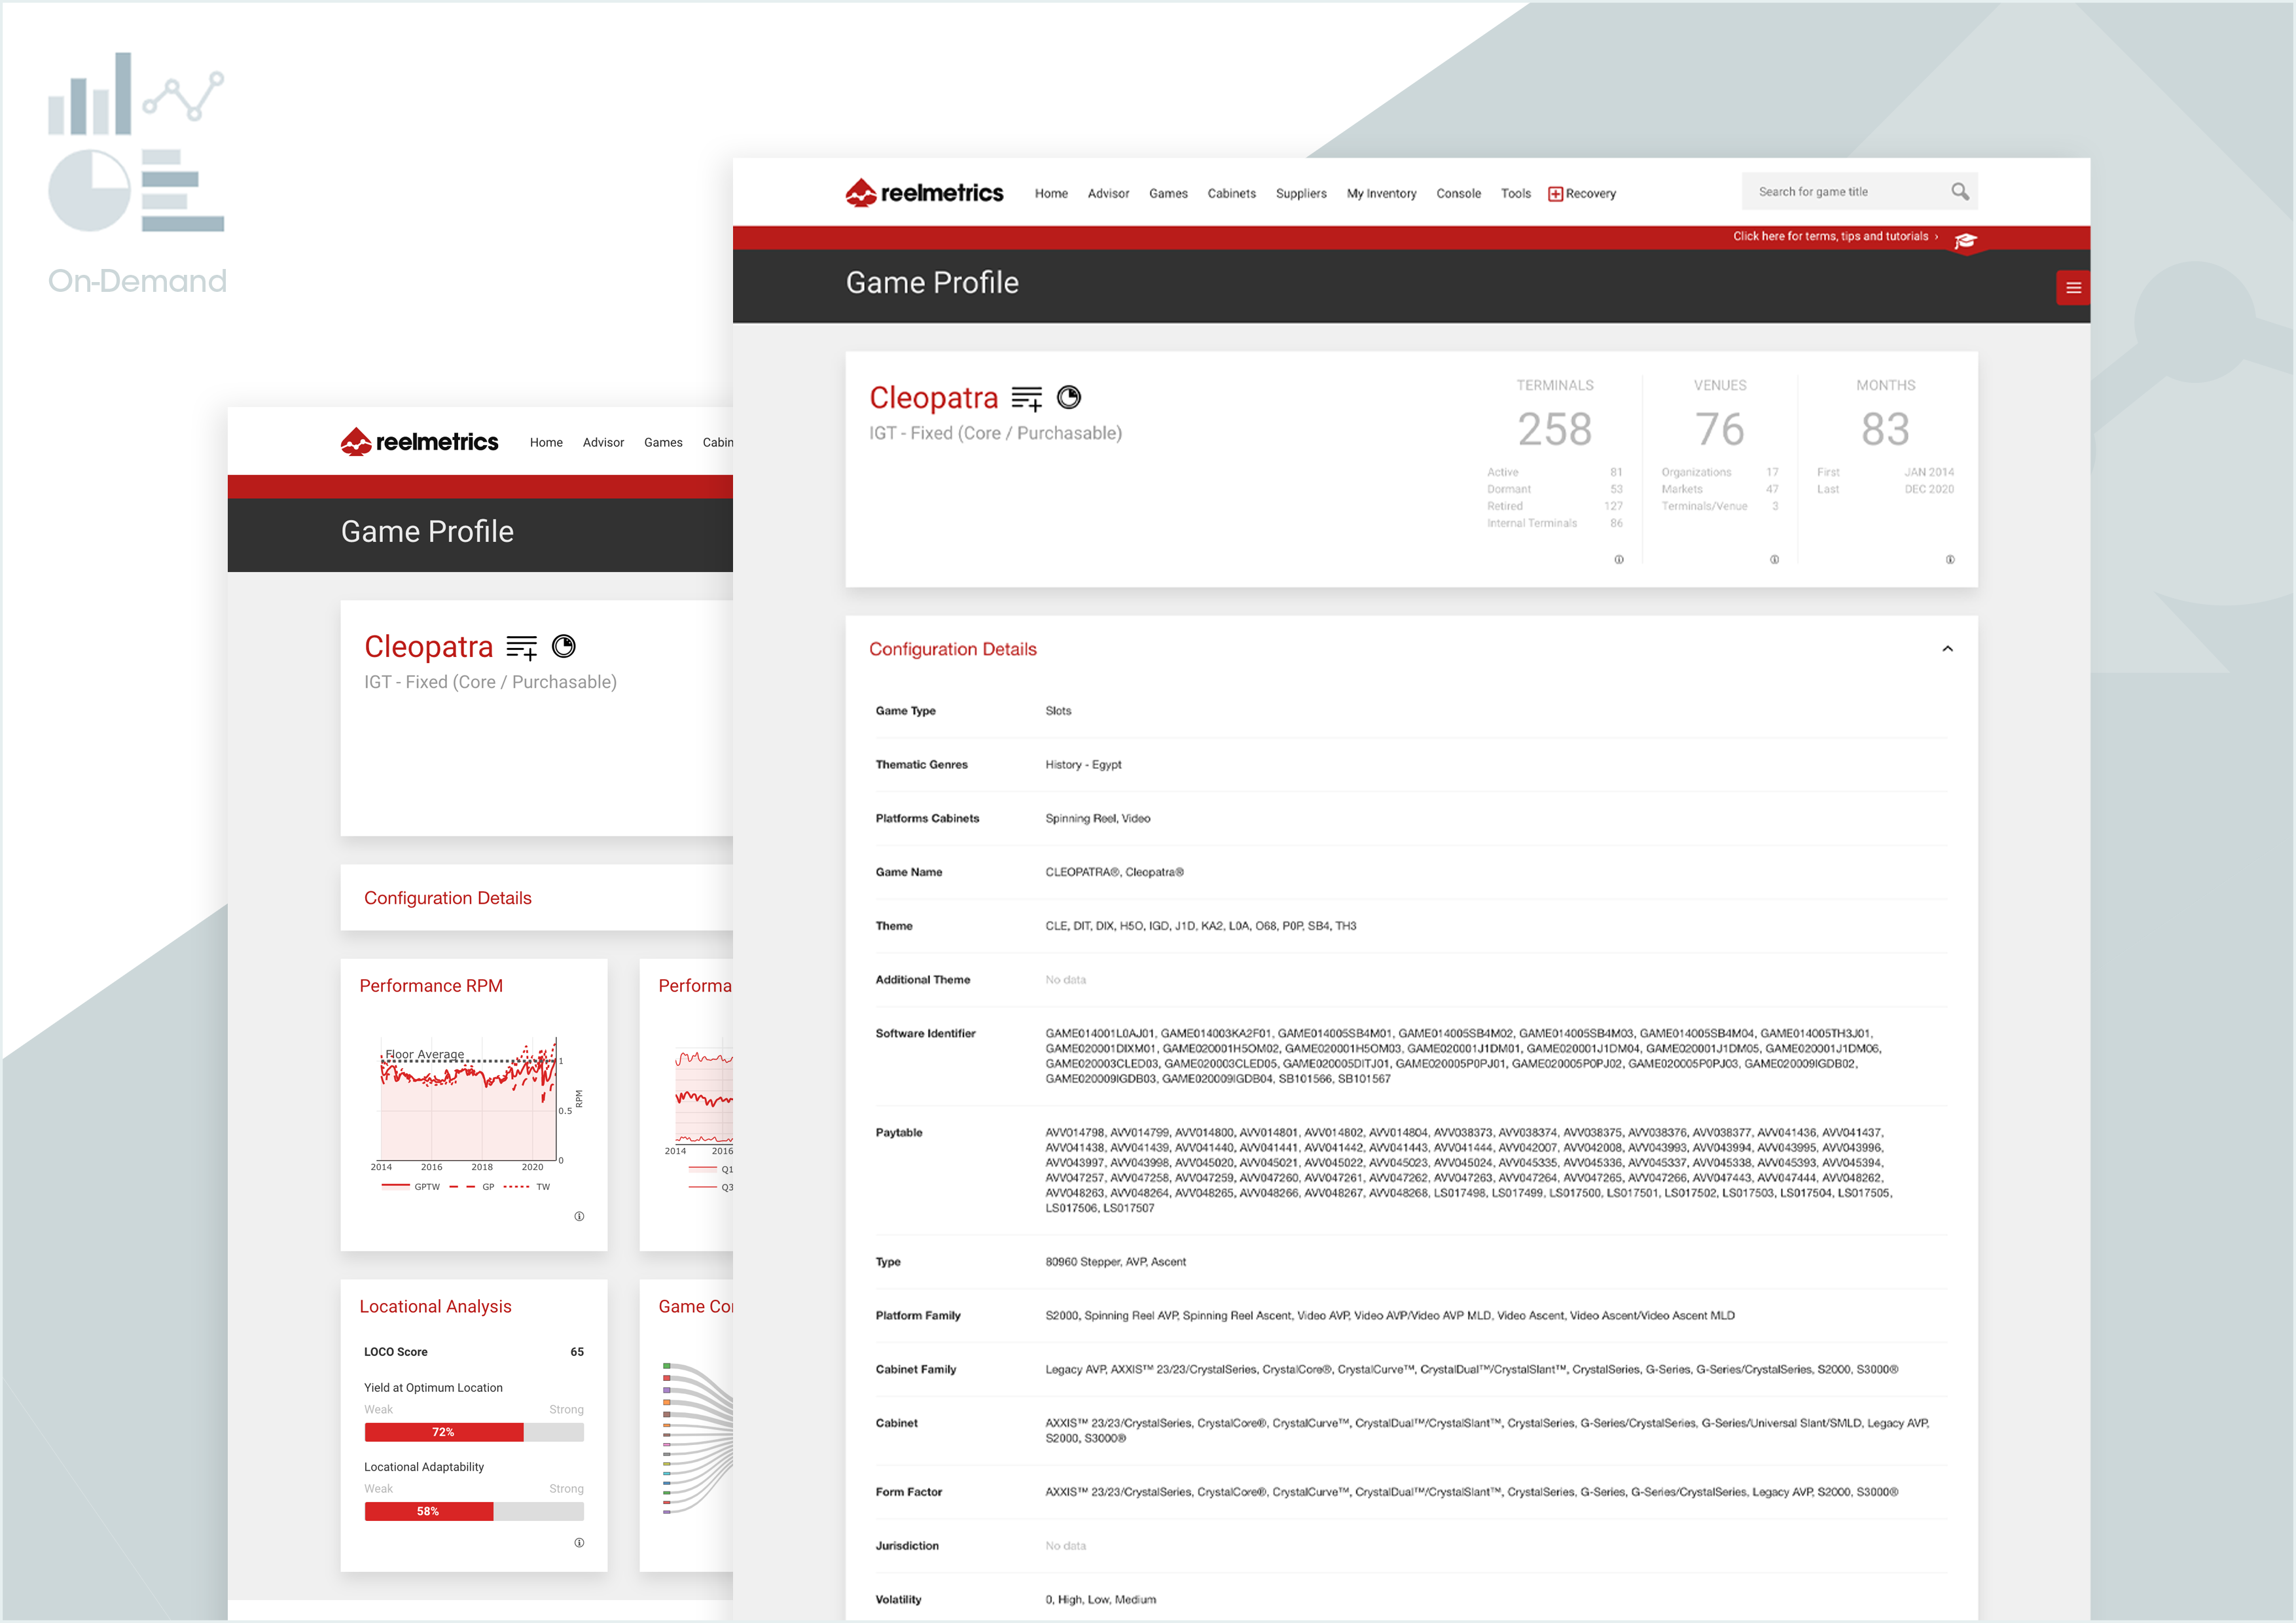This screenshot has height=1623, width=2296.
Task: Click the Type value 80960 Stepper, AVP, Ascent
Action: tap(1115, 1262)
